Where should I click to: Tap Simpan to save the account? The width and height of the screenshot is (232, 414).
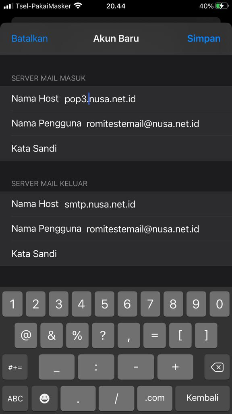tap(203, 38)
